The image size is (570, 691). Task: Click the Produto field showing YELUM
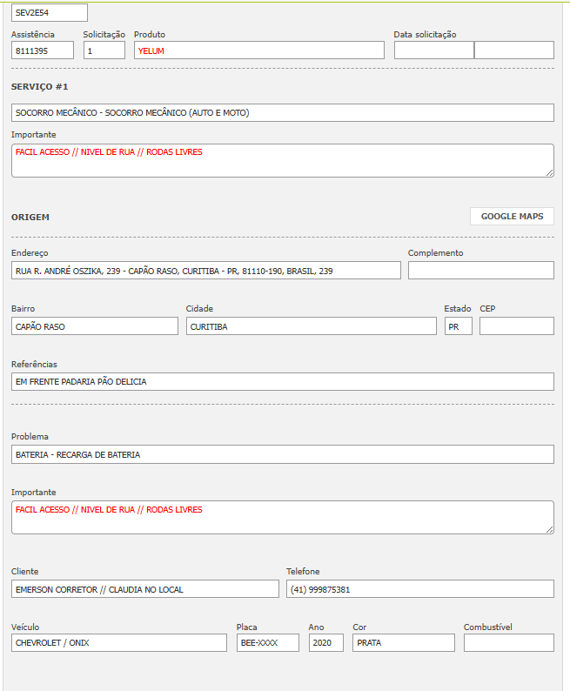(258, 50)
